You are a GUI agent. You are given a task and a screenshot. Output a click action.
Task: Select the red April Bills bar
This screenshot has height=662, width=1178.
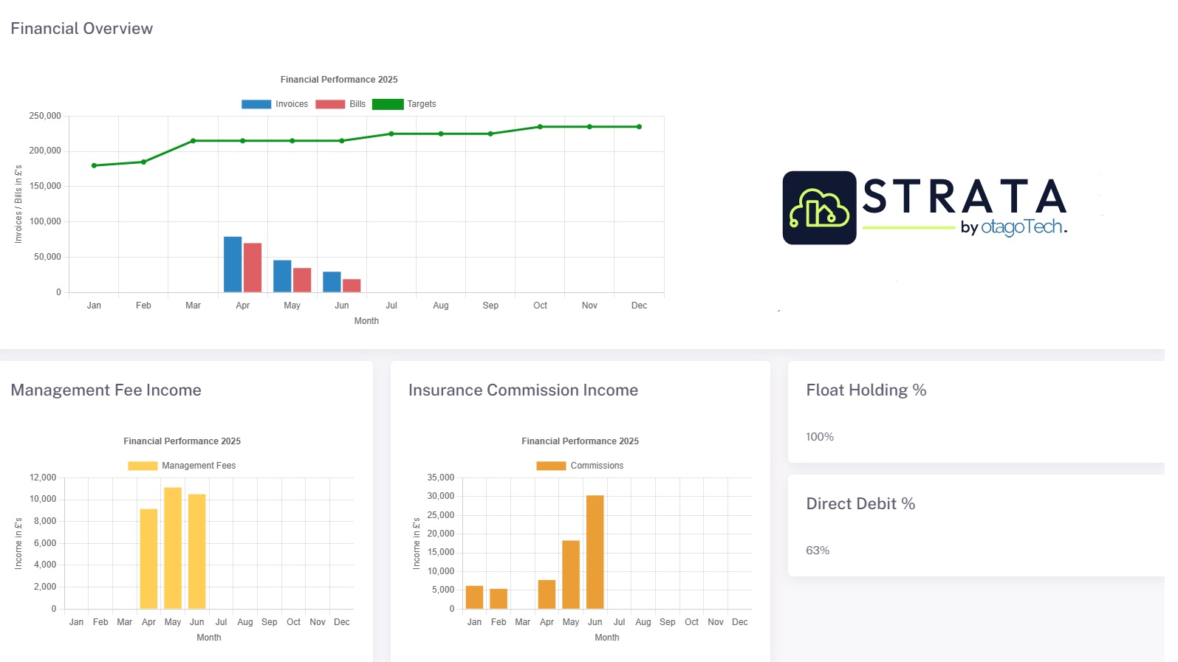point(253,267)
